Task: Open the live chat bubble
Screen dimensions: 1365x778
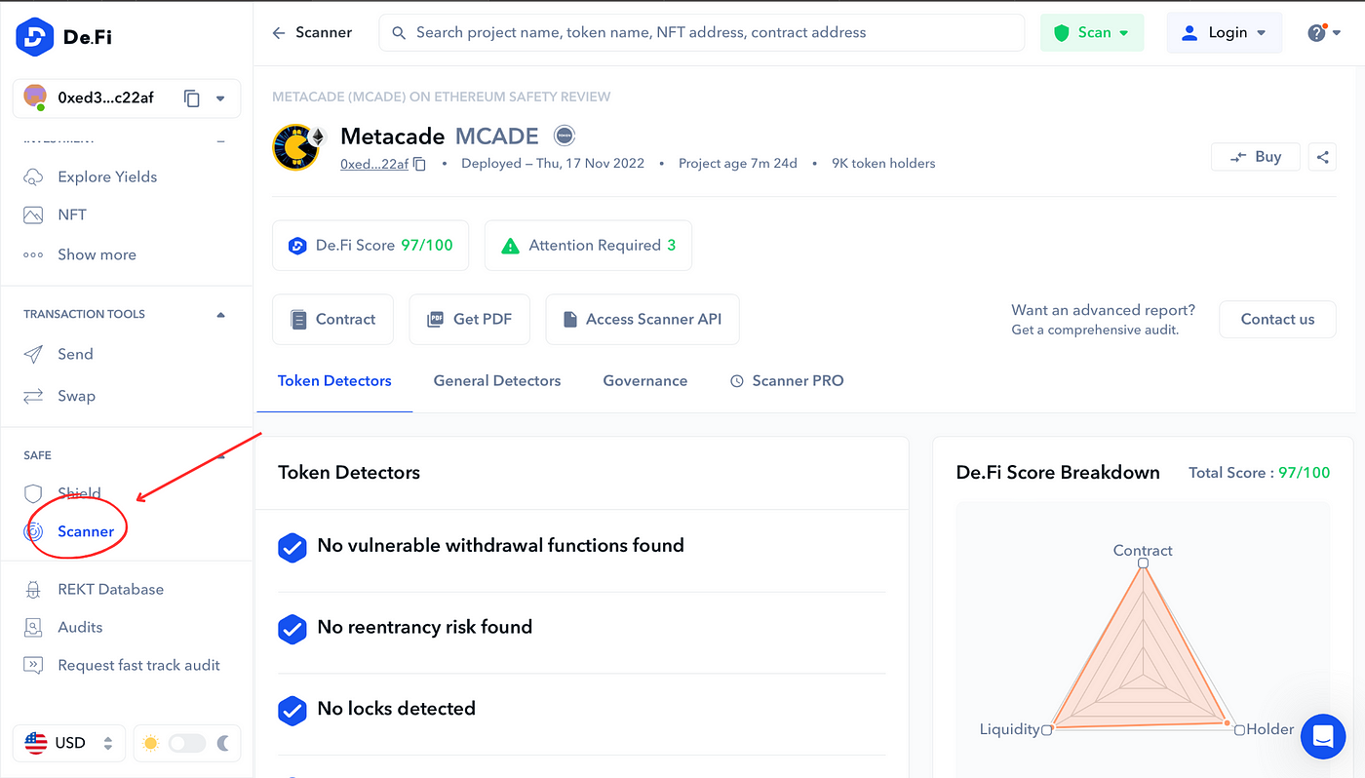Action: click(x=1323, y=736)
